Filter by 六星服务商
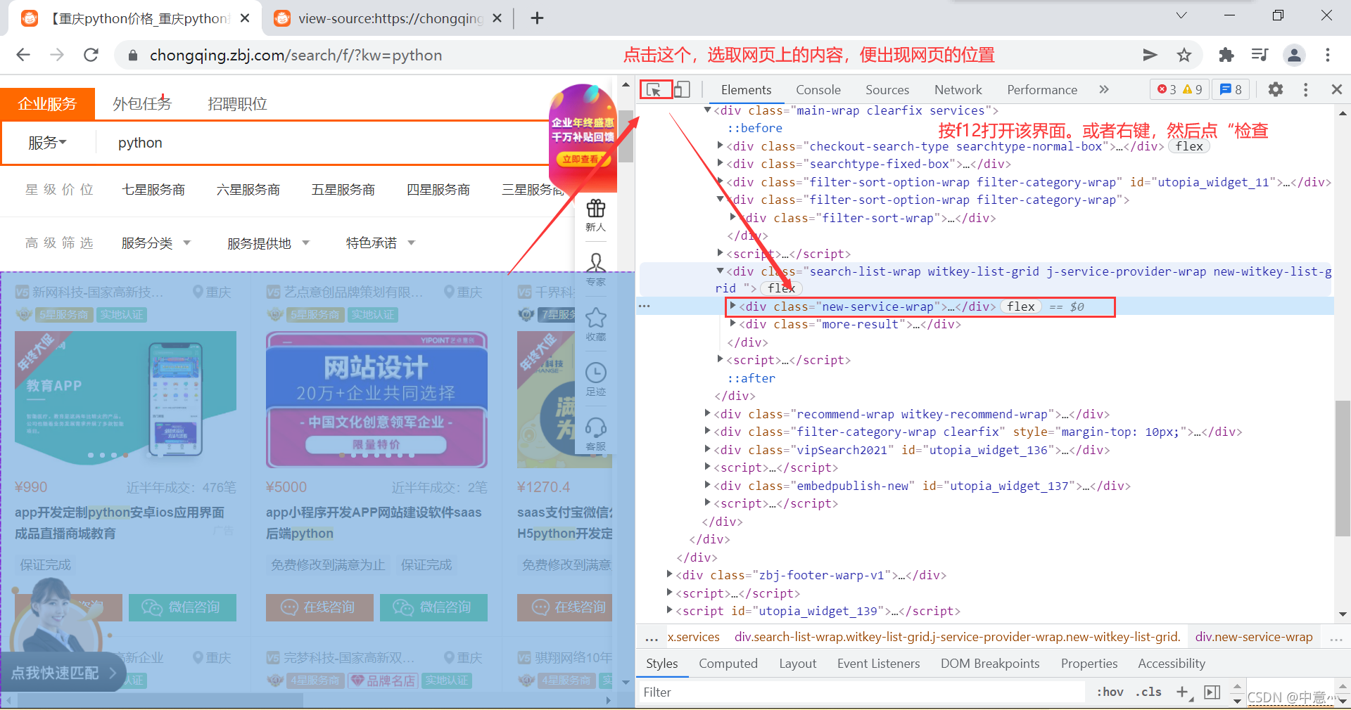 248,190
